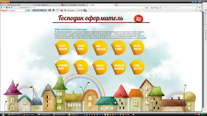Open the search engine selector dropdown

point(161,8)
